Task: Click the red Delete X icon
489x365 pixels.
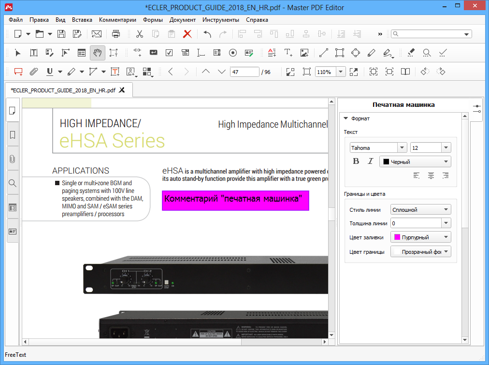Action: tap(187, 34)
